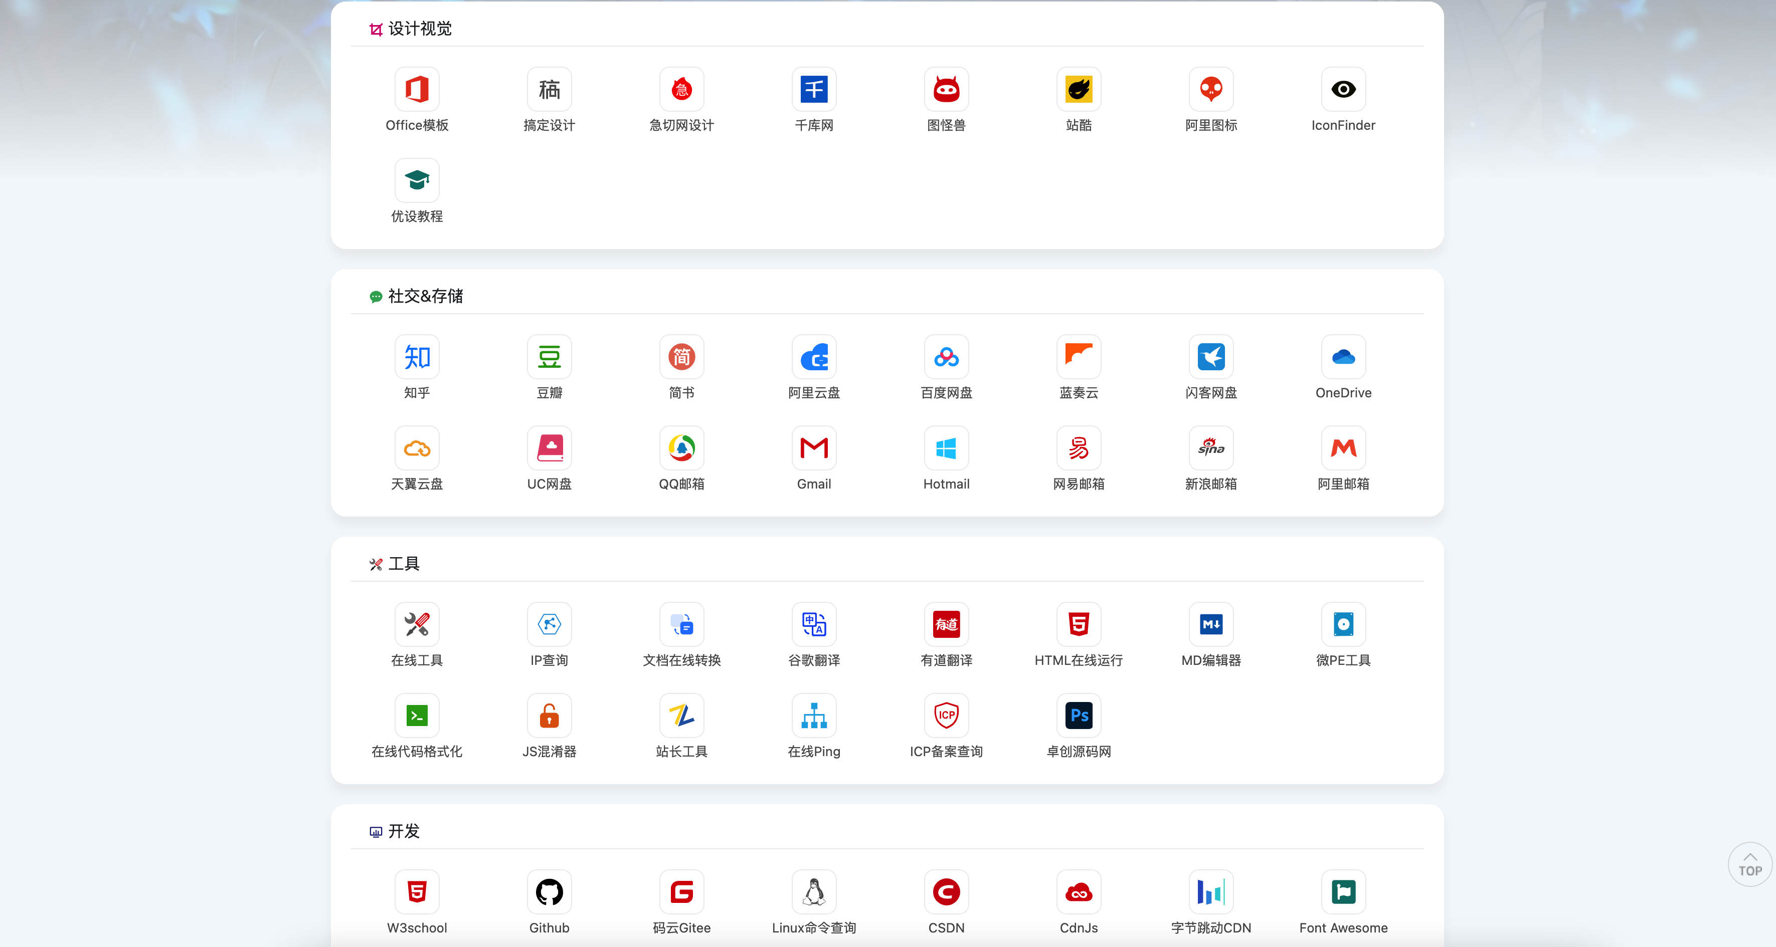Click the JS混淆器 lock icon
The height and width of the screenshot is (947, 1776).
[x=549, y=715]
